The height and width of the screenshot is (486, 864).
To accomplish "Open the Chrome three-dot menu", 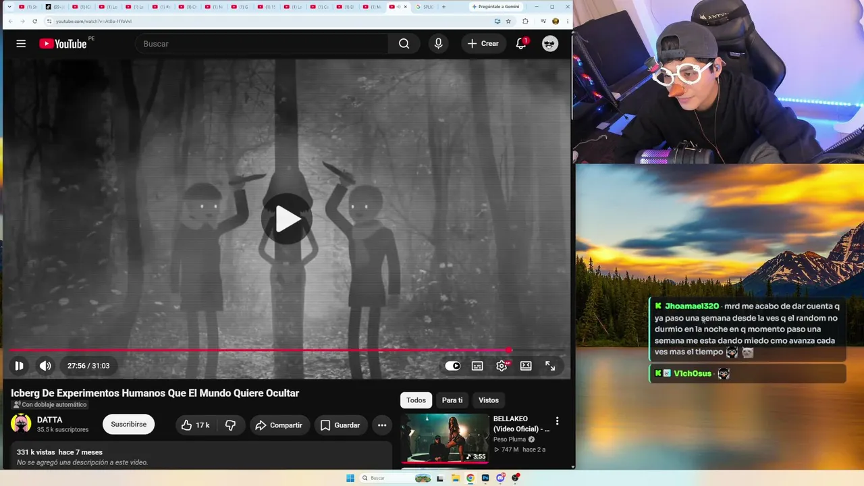I will [x=566, y=21].
